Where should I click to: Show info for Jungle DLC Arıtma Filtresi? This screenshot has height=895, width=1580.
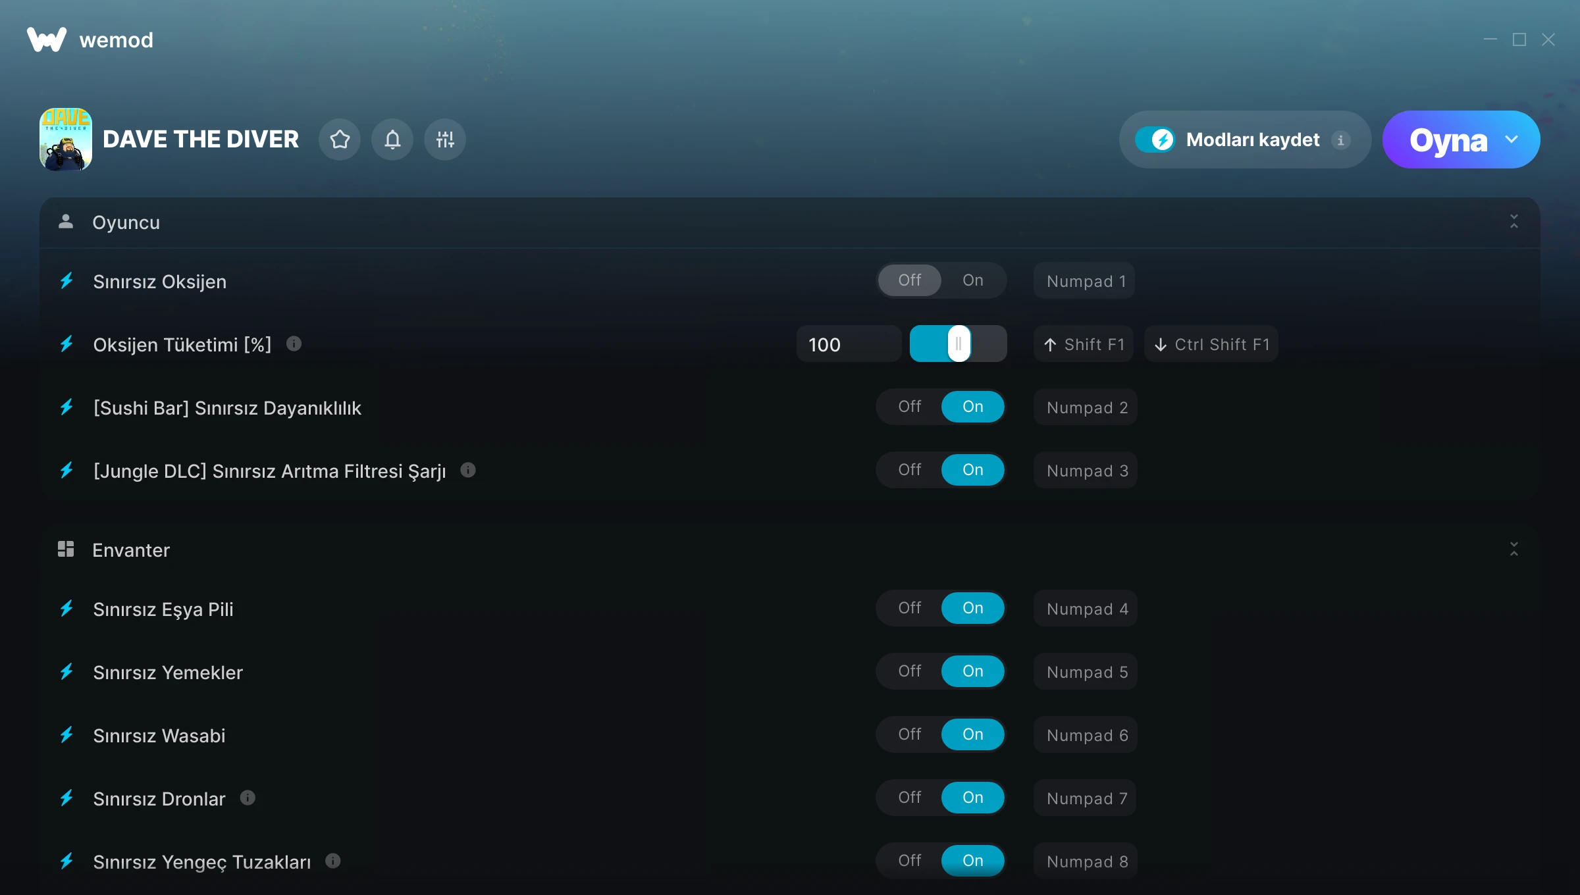click(468, 470)
